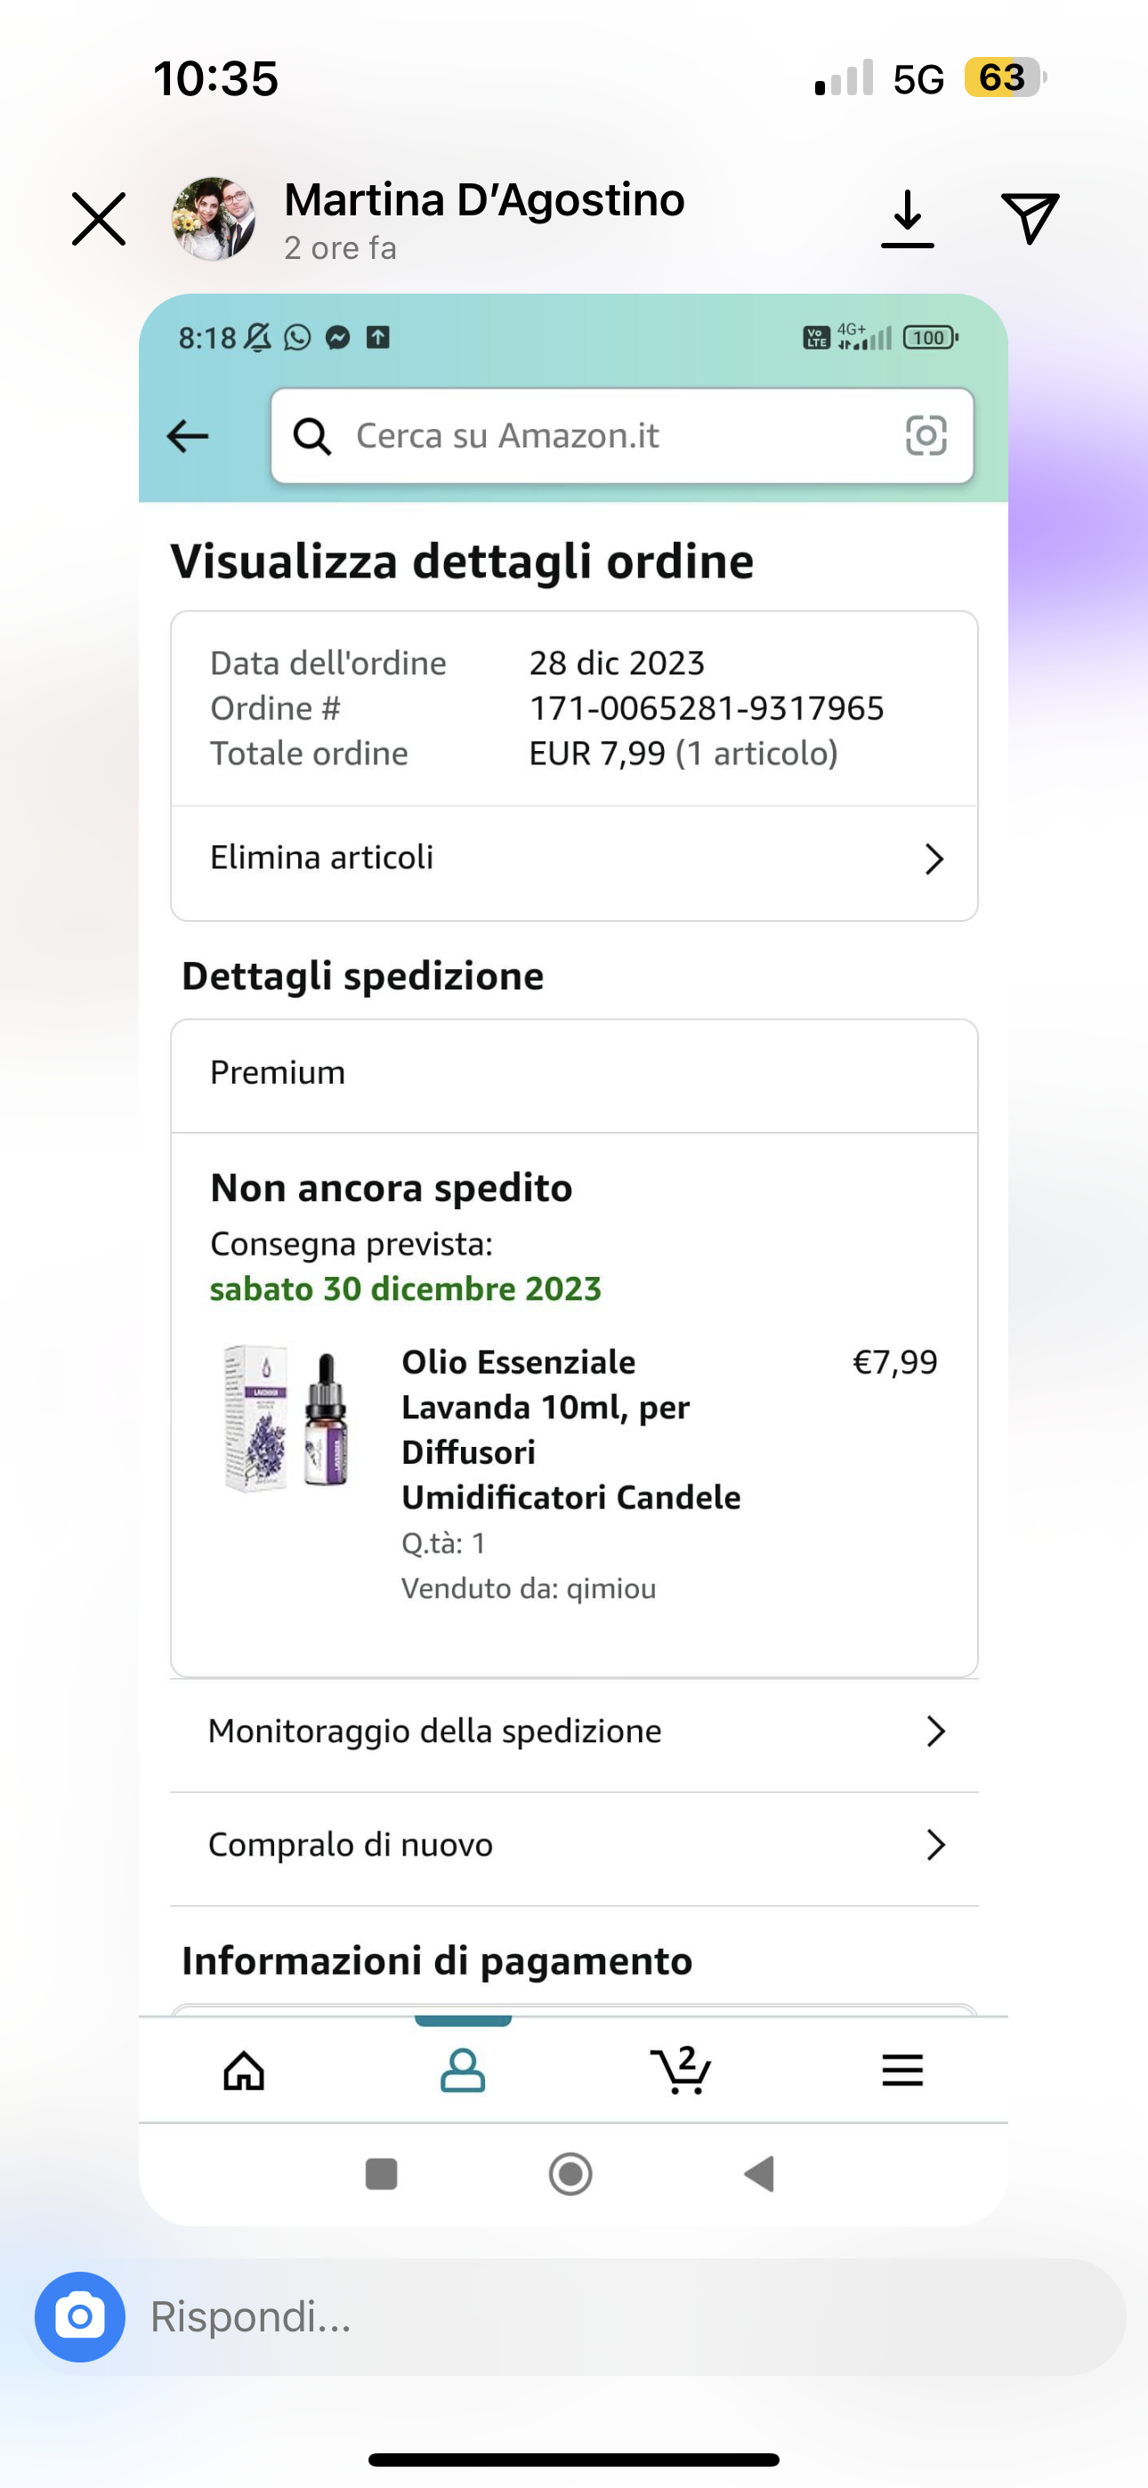Close the story with the X icon
This screenshot has height=2488, width=1148.
point(99,219)
